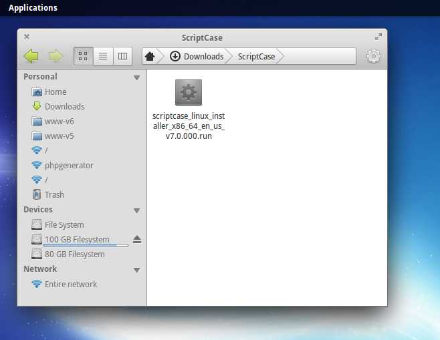This screenshot has height=340, width=440.
Task: Click the File System drive icon
Action: pyautogui.click(x=37, y=225)
